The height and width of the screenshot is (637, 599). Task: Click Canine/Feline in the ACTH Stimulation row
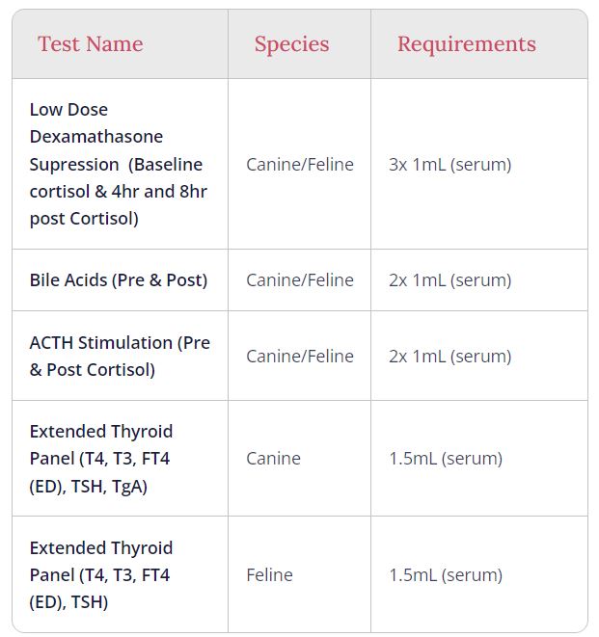pos(300,357)
